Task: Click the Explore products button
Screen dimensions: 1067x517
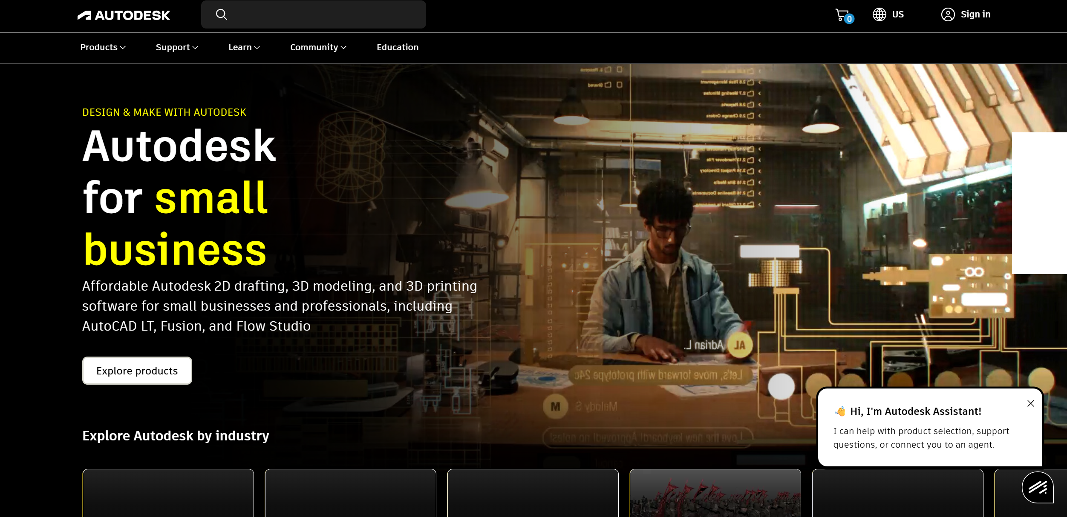Action: coord(137,371)
